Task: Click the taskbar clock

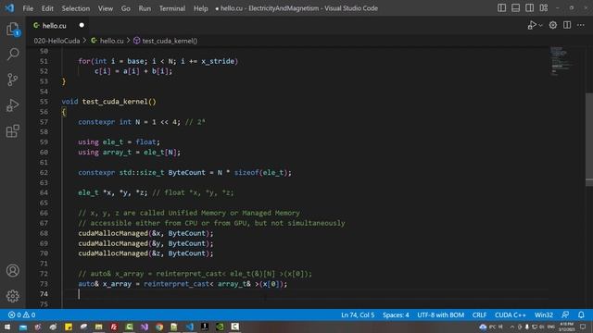Action: [566, 327]
